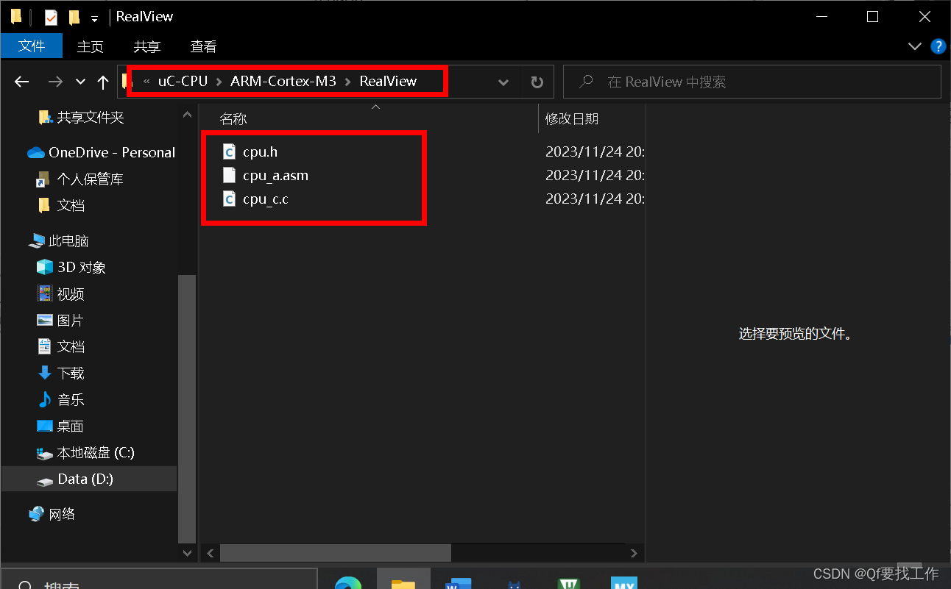Select 此电脑 in the navigation pane
Viewport: 951px width, 589px height.
pyautogui.click(x=68, y=241)
